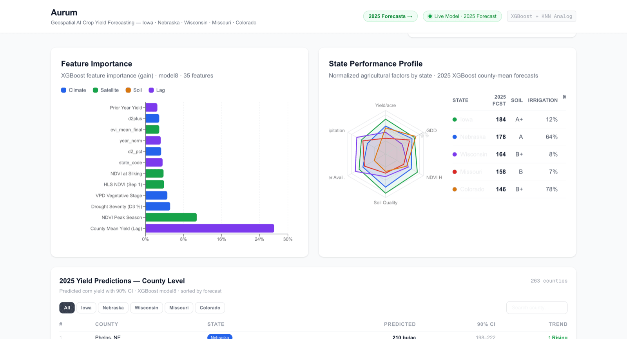Click Colorado's orange dot in state table
627x339 pixels.
[455, 189]
